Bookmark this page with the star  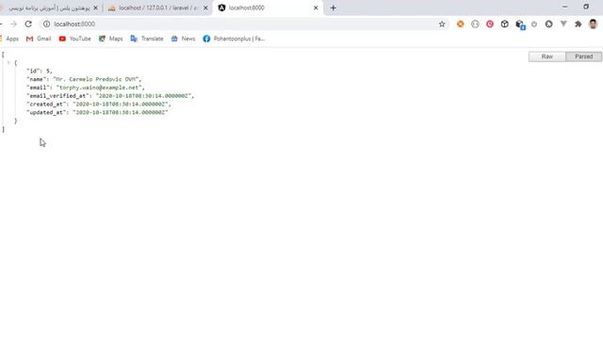click(x=442, y=24)
